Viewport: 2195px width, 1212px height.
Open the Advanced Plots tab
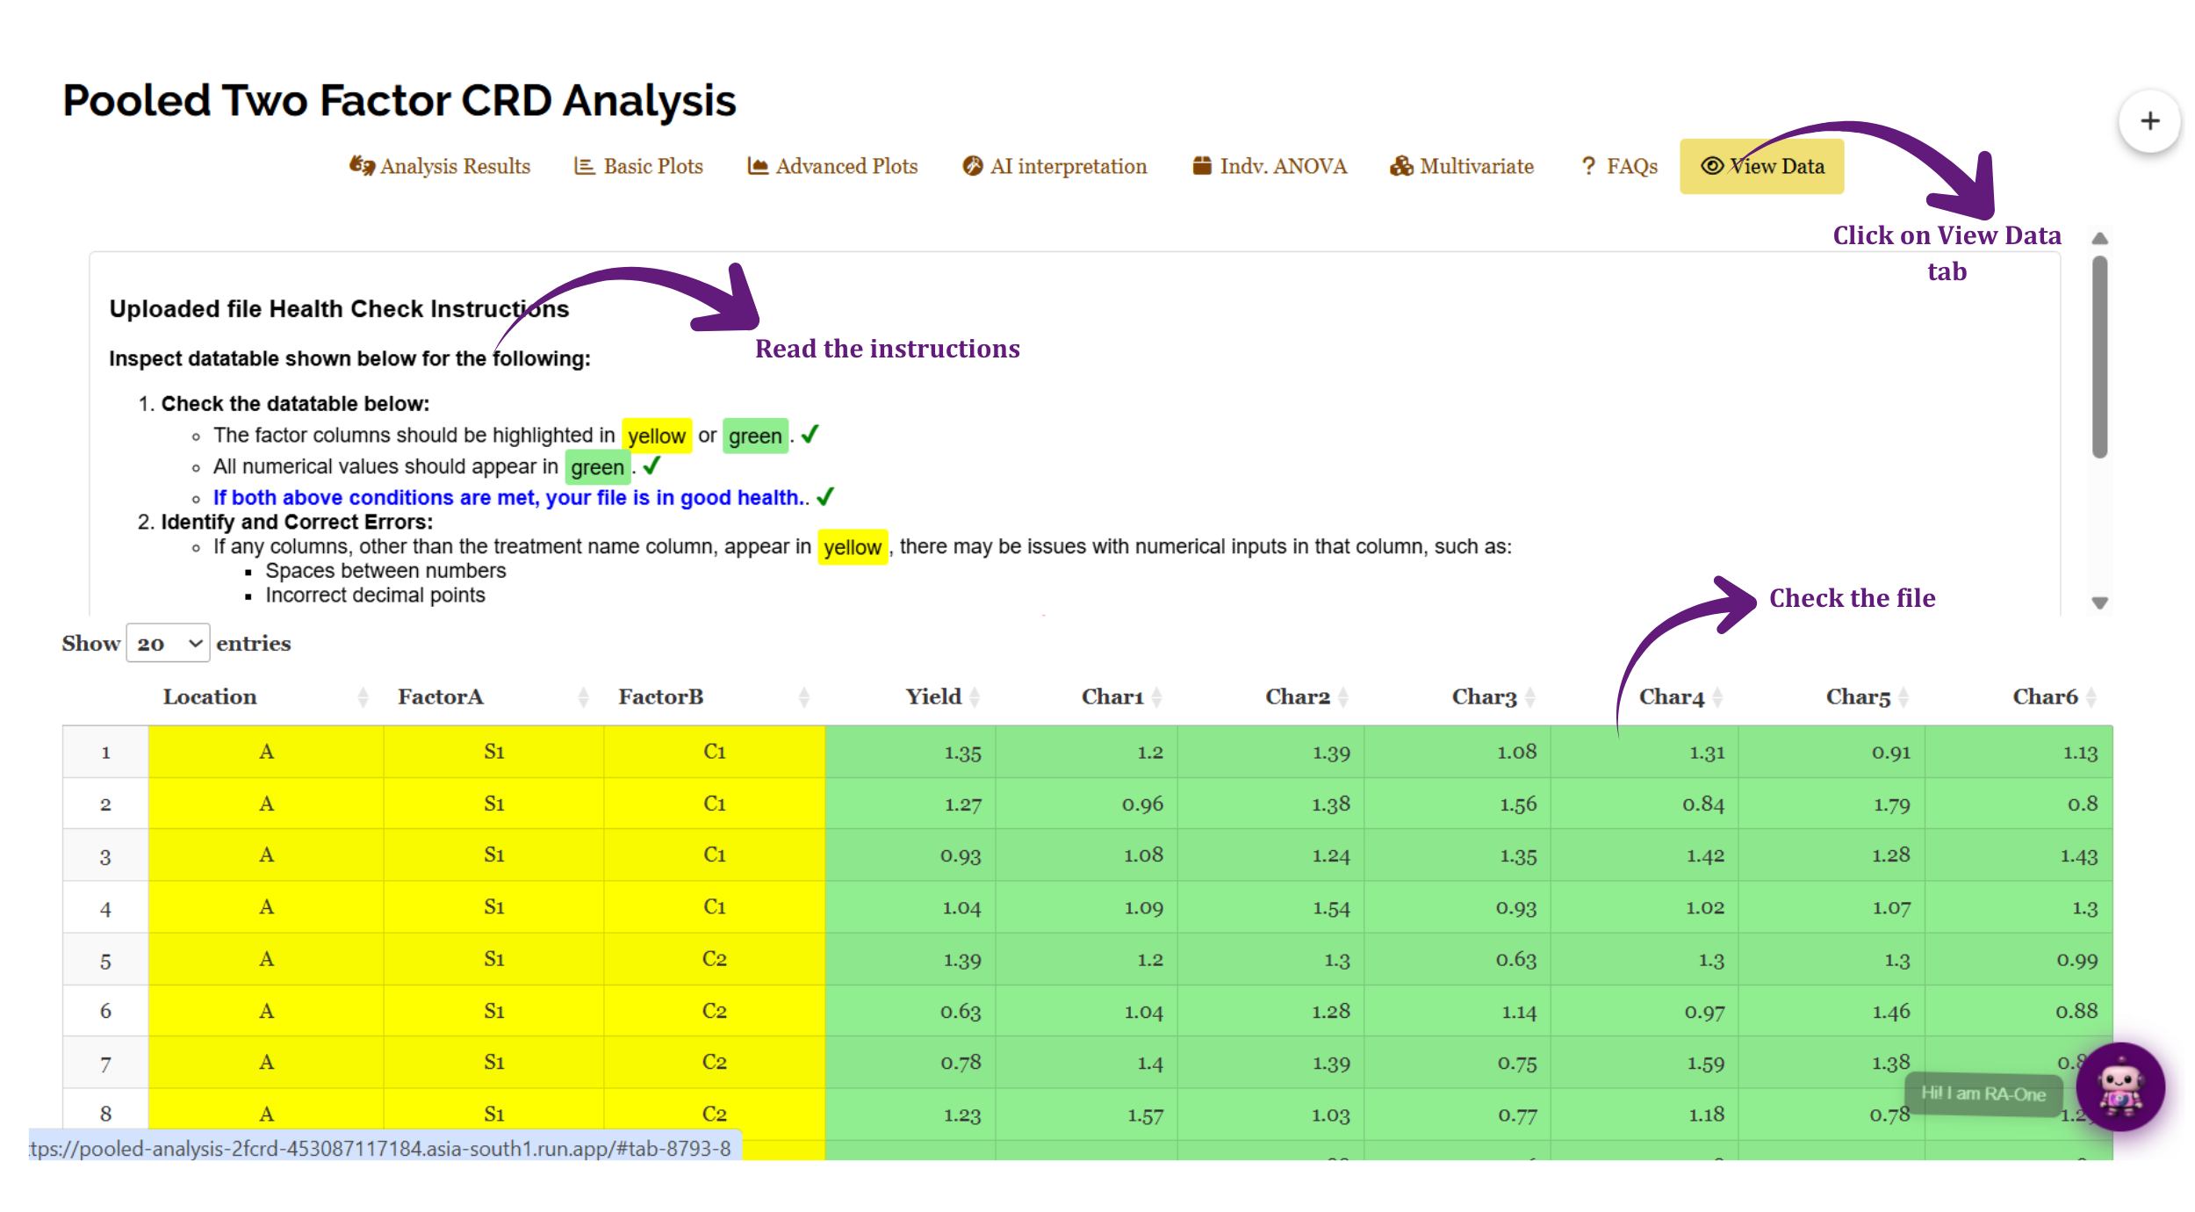(832, 166)
